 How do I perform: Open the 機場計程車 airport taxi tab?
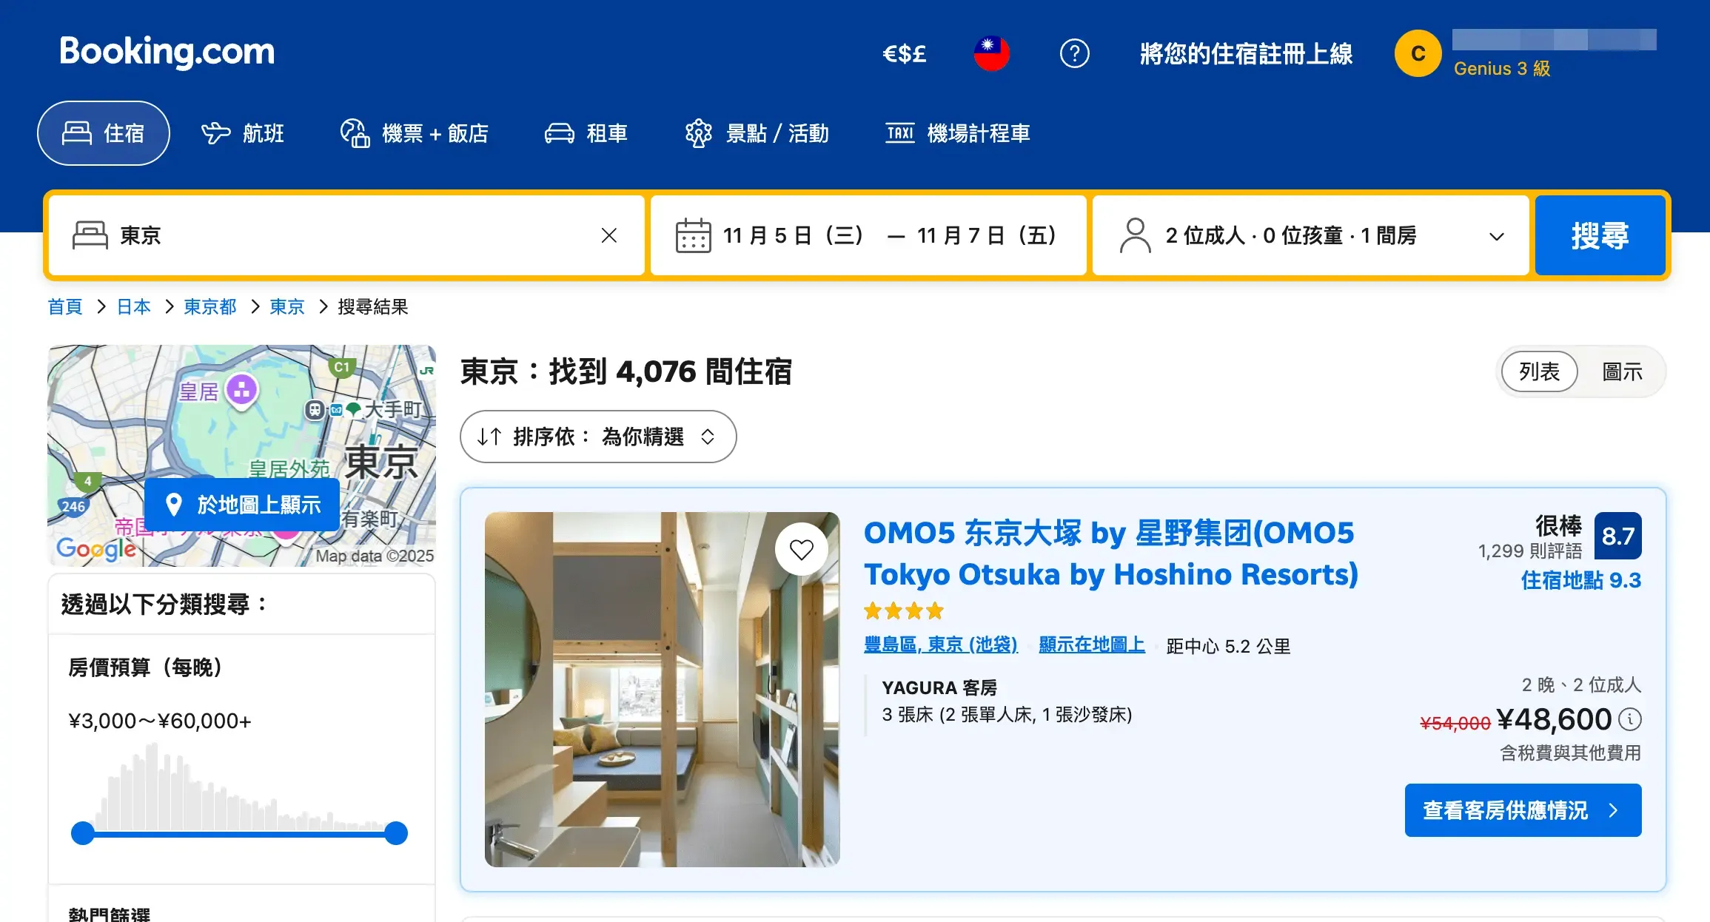click(958, 133)
